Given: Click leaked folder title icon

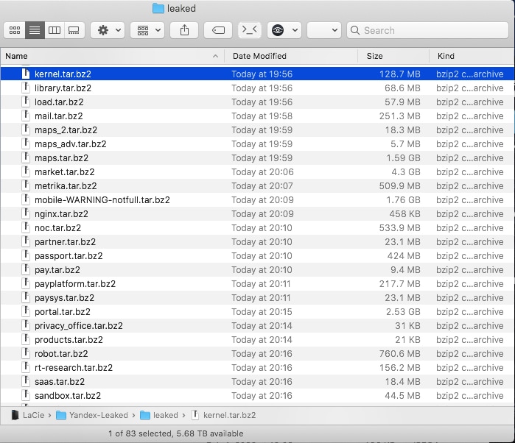Looking at the screenshot, I should point(158,9).
